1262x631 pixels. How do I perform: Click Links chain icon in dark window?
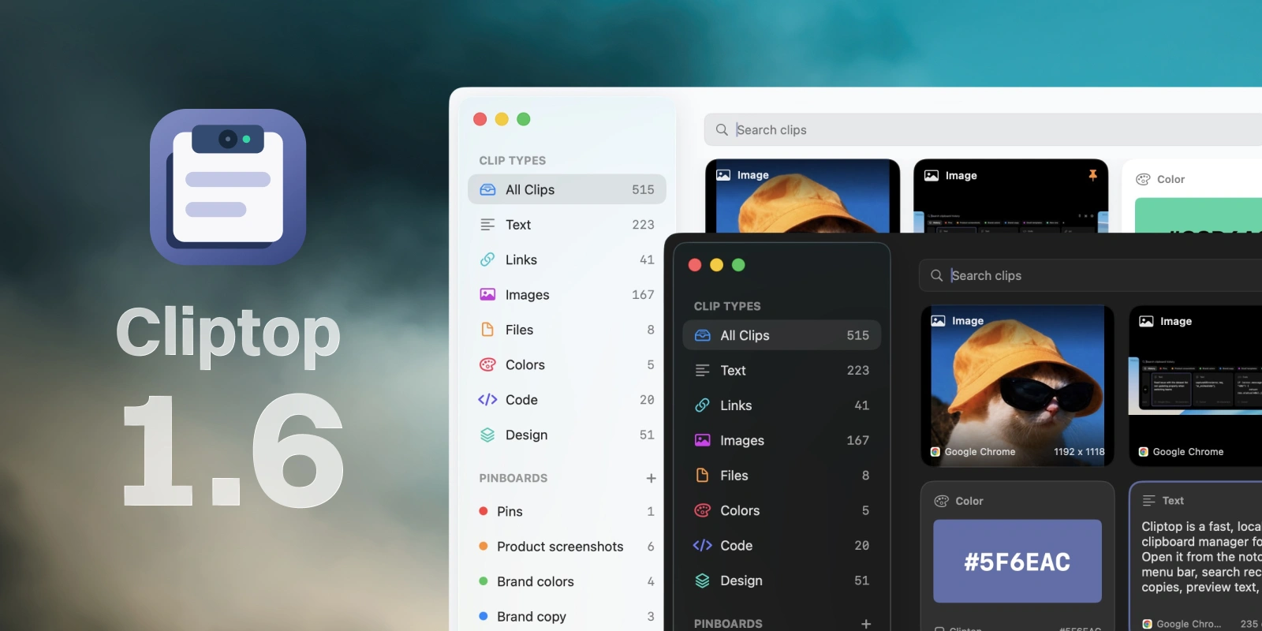click(702, 405)
